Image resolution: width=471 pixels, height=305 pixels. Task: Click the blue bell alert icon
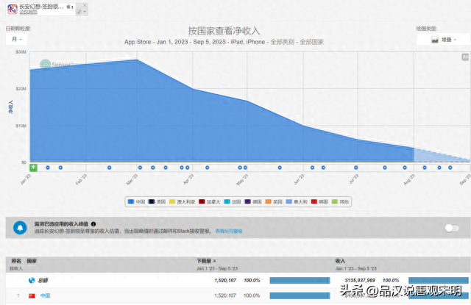click(20, 228)
